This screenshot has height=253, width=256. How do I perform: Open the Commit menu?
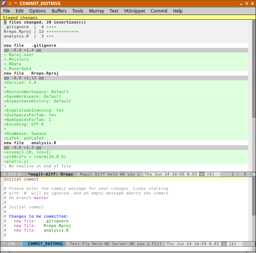click(x=159, y=11)
